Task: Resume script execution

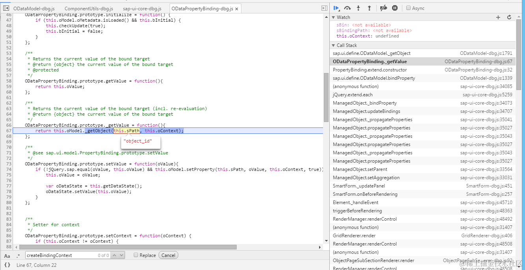Action: coord(336,8)
